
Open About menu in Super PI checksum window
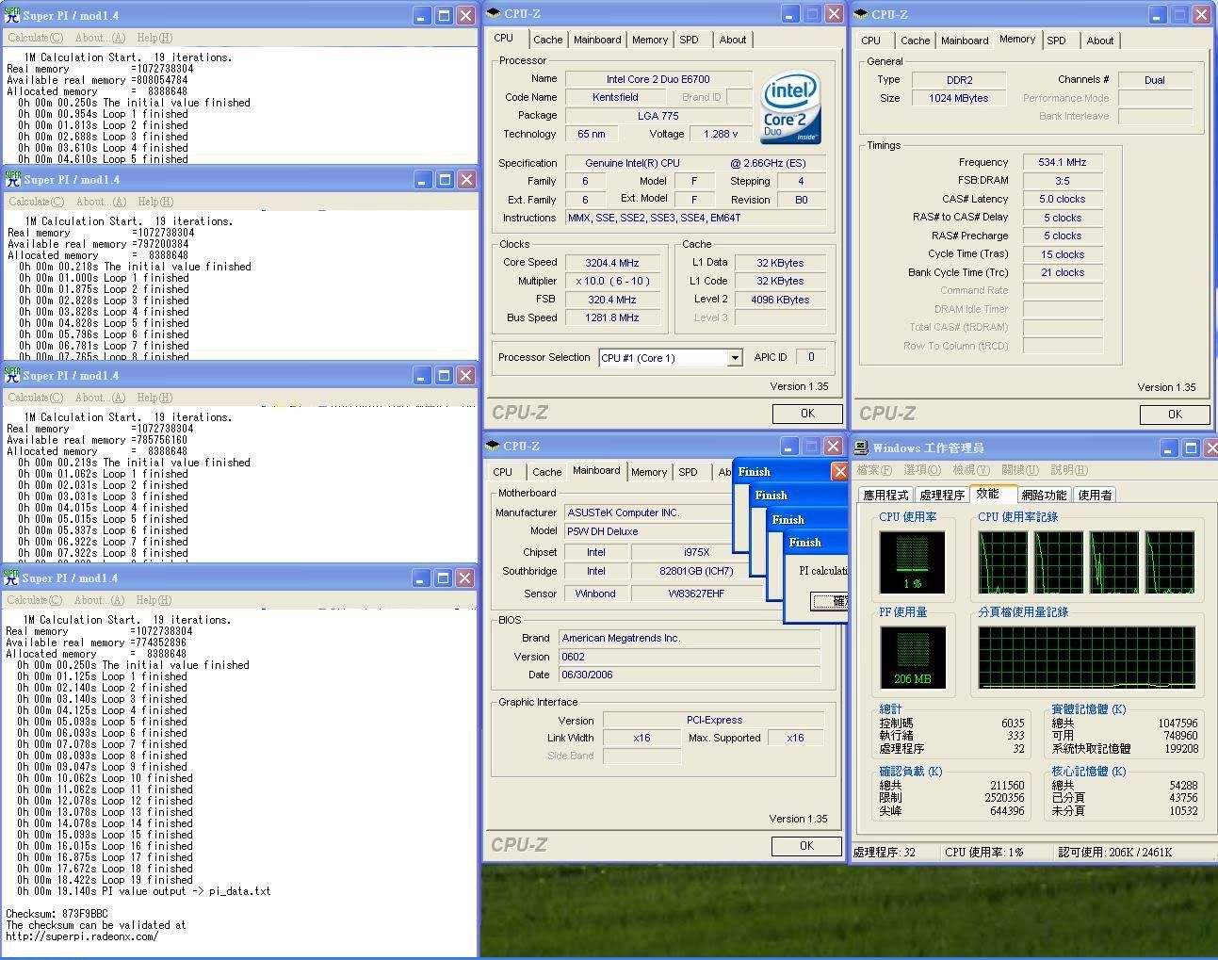(99, 600)
